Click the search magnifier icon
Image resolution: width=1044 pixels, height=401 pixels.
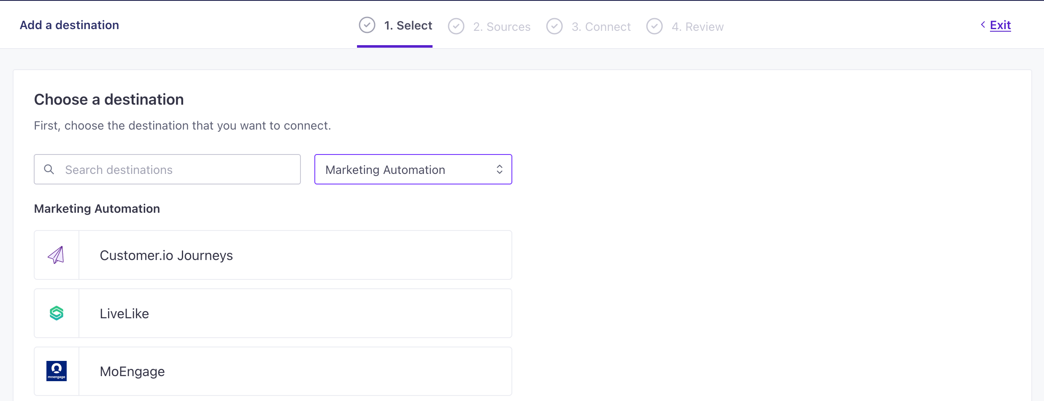coord(49,169)
